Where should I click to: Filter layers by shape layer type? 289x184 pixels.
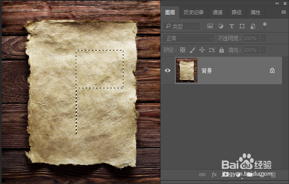pyautogui.click(x=242, y=26)
